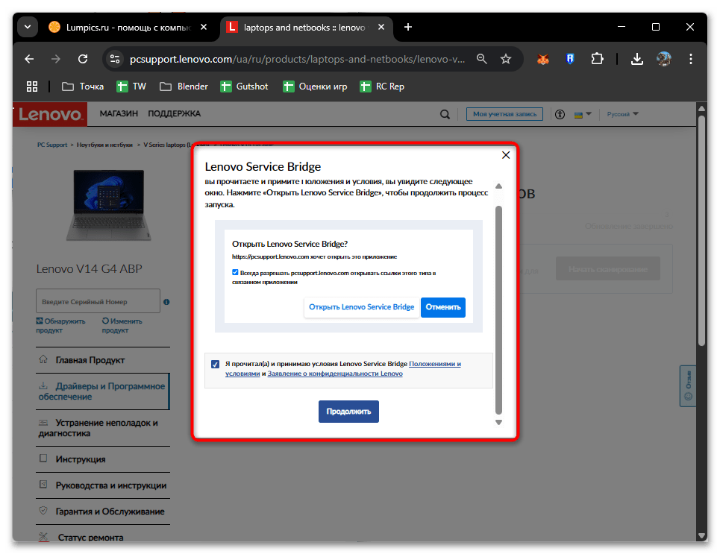Select Драйверы и Программное обеспечение

coord(103,391)
